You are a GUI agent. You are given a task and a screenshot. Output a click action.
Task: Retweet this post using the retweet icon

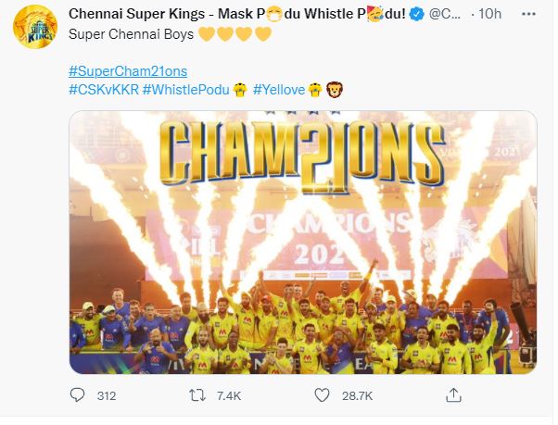(x=197, y=395)
